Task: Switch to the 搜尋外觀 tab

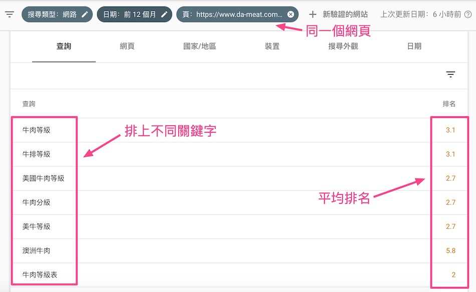Action: pyautogui.click(x=343, y=46)
